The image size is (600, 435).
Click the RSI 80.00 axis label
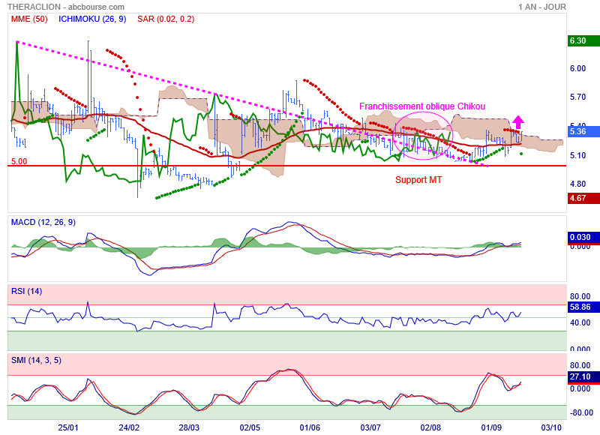[x=580, y=296]
